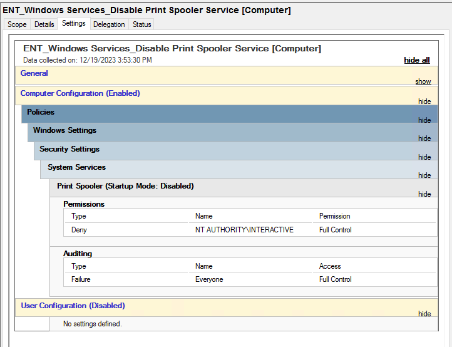The height and width of the screenshot is (347, 452).
Task: Click the User Configuration (Disabled) heading
Action: point(73,306)
